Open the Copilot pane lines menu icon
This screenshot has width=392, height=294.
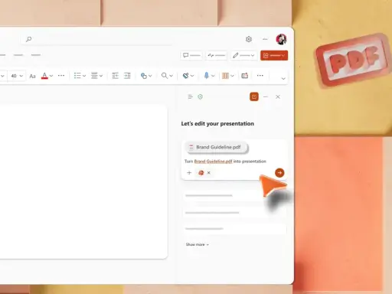pyautogui.click(x=190, y=96)
